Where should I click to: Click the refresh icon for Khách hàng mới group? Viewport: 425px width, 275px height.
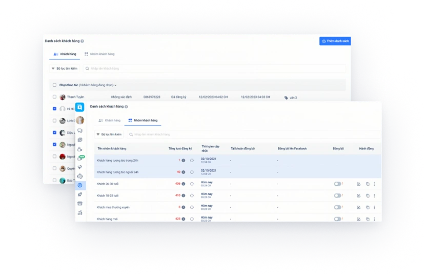click(192, 219)
